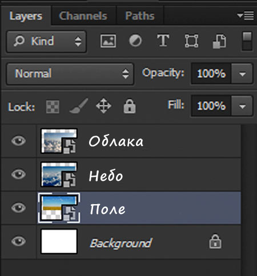Viewport: 257px width, 276px height.
Task: Switch to the Paths tab
Action: click(x=140, y=16)
